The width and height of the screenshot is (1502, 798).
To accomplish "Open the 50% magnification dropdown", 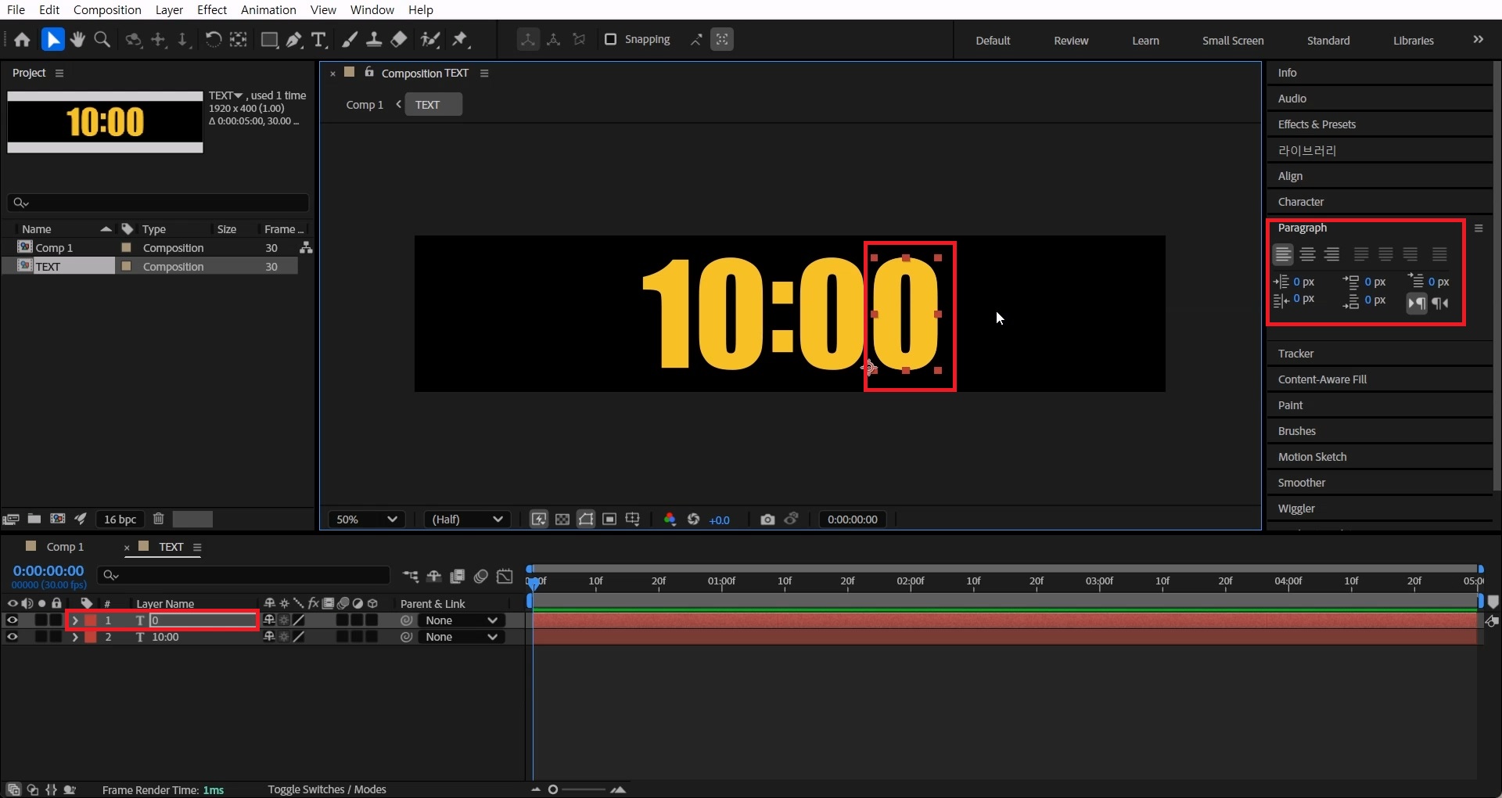I will 367,519.
